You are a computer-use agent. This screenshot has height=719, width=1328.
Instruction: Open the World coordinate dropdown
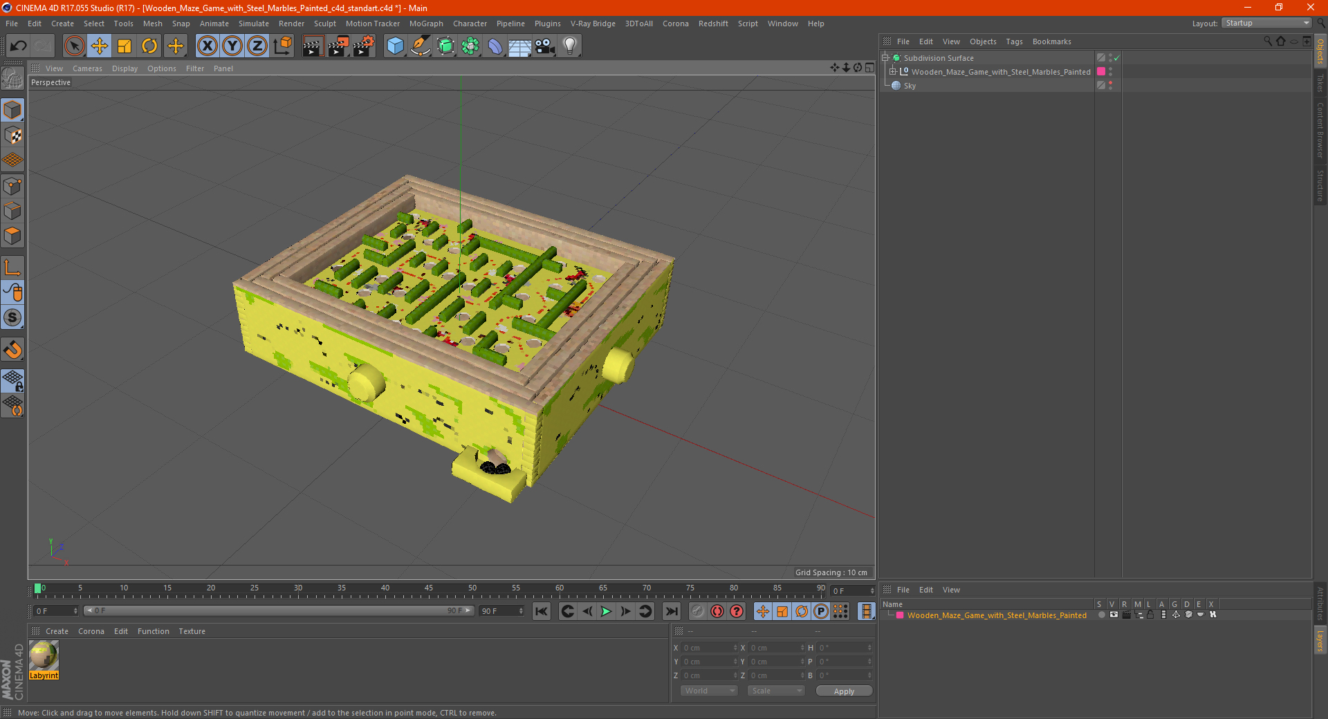(710, 691)
